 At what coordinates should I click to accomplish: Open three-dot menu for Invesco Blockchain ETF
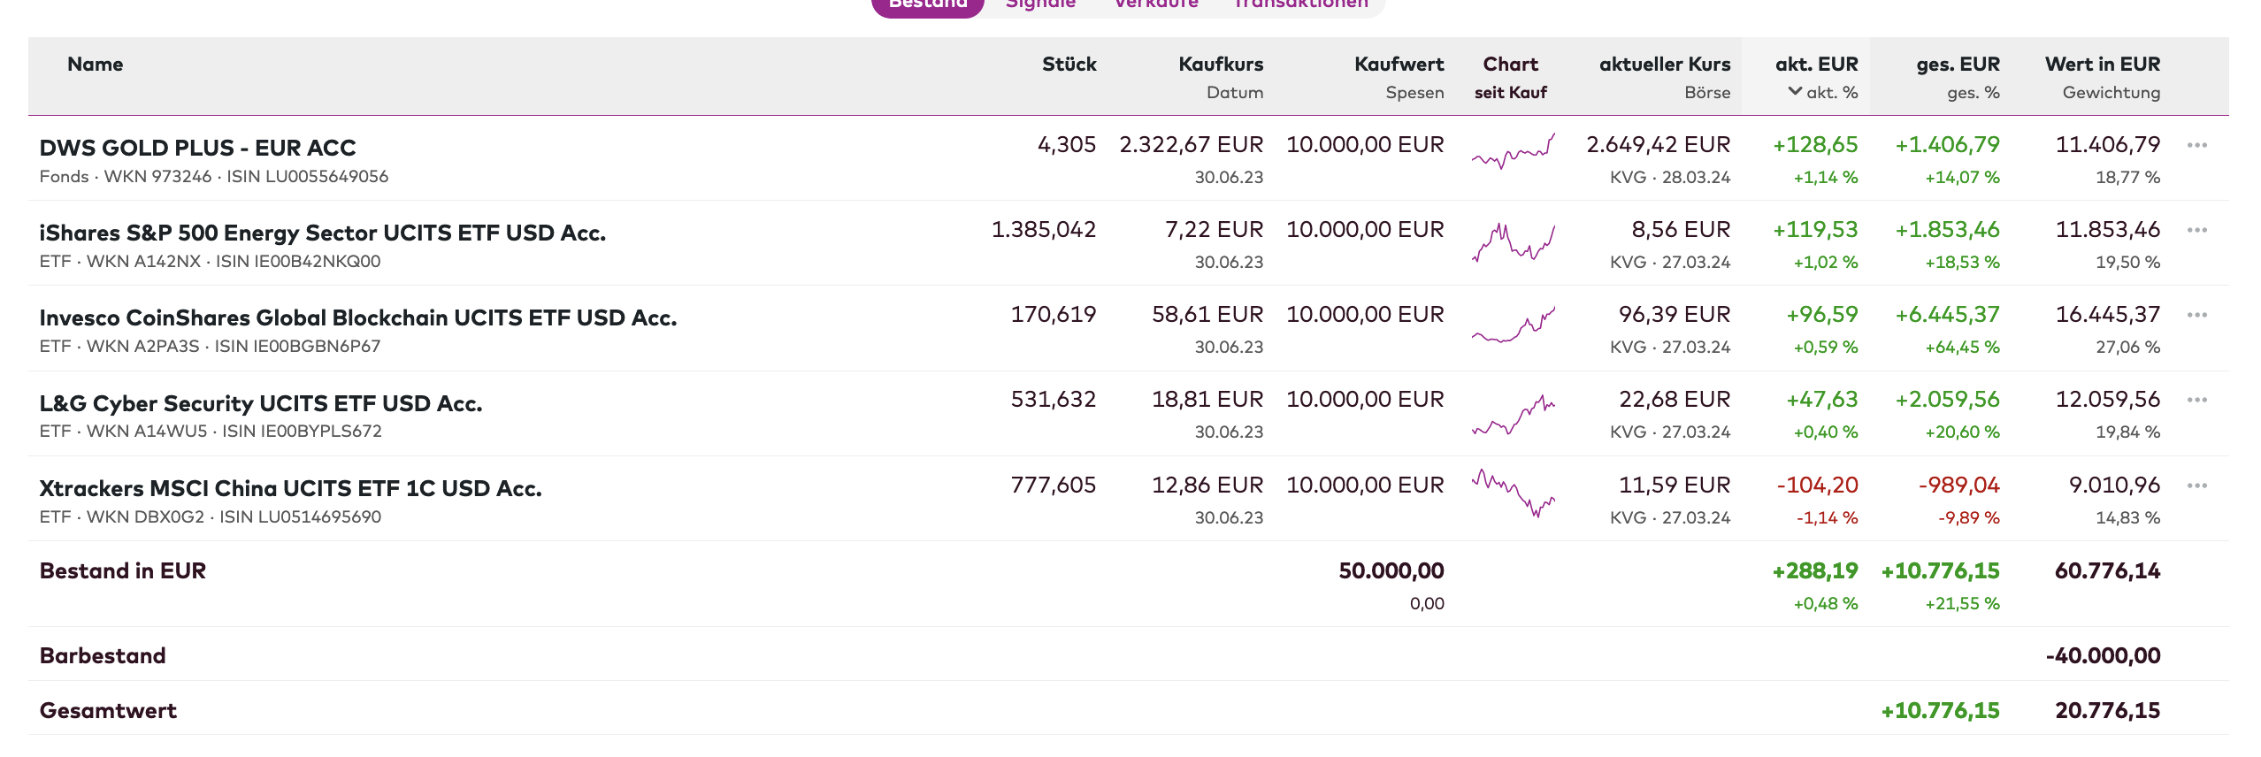pos(2196,315)
